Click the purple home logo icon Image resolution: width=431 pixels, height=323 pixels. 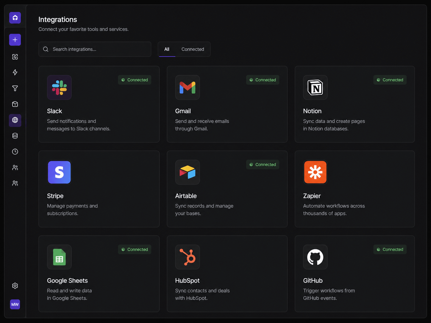15,18
